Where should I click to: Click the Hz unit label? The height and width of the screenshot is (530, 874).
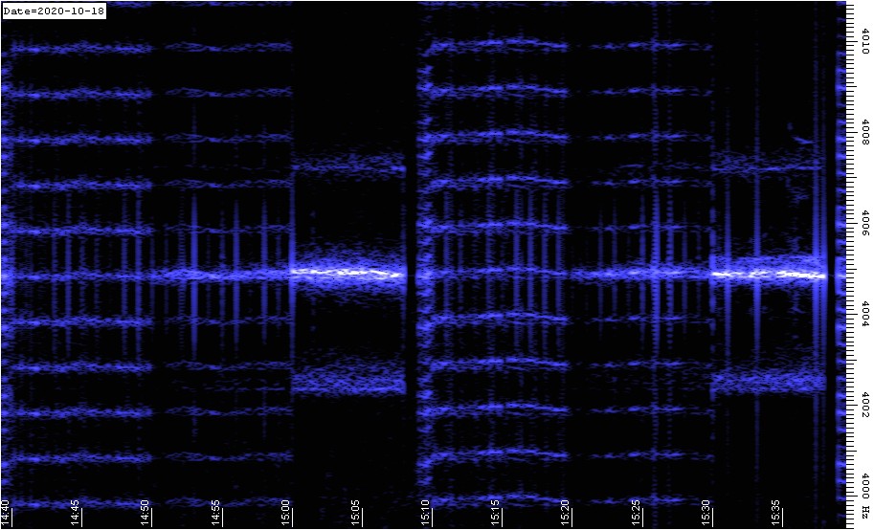[x=865, y=512]
